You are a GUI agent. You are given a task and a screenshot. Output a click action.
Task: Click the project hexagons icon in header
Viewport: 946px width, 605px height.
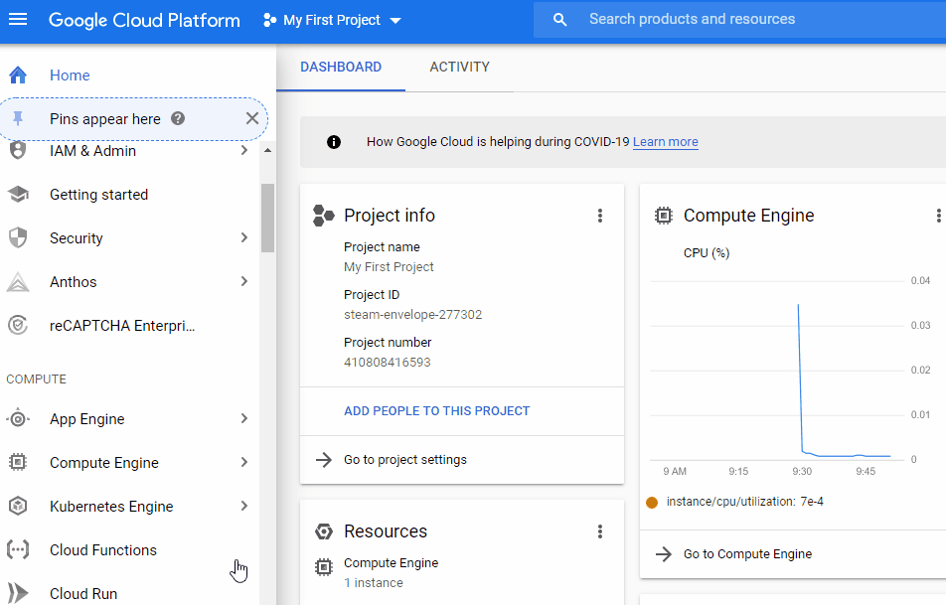[269, 20]
